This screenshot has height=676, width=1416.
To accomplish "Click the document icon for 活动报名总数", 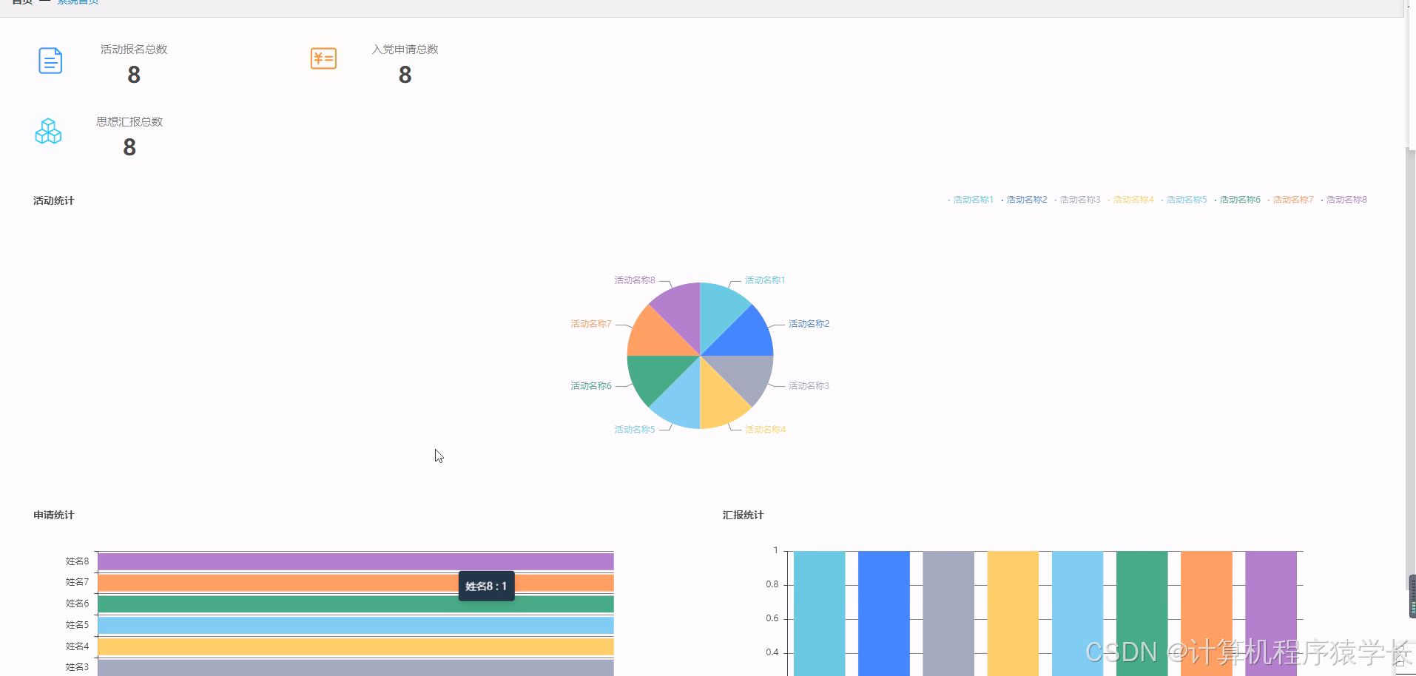I will click(x=50, y=61).
